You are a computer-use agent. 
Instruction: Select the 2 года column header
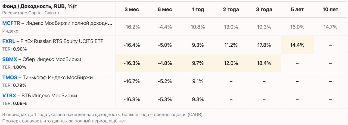(231, 9)
